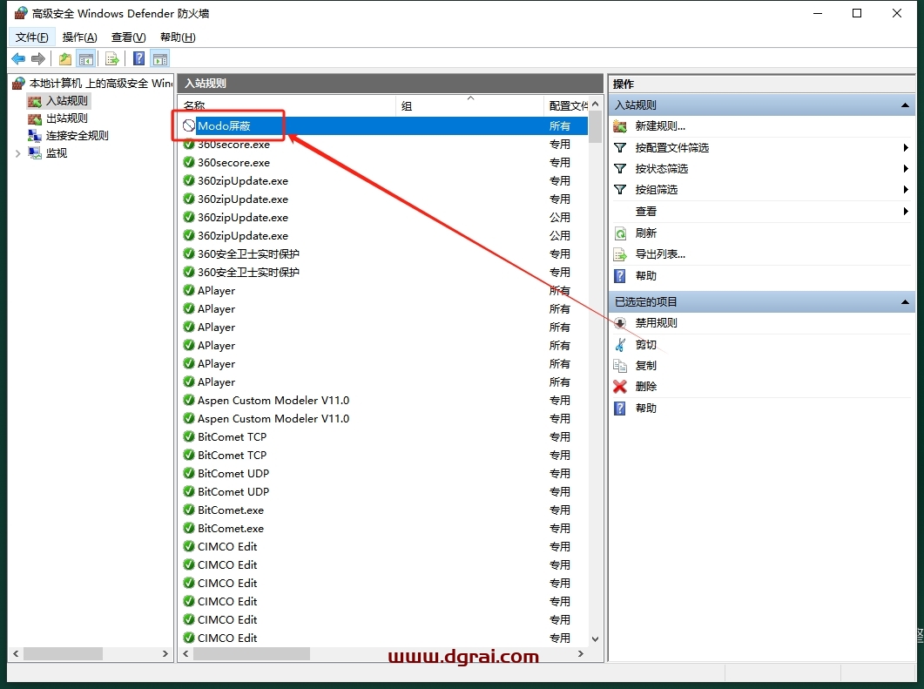The height and width of the screenshot is (689, 924).
Task: Open the 文件(F) menu
Action: click(32, 37)
